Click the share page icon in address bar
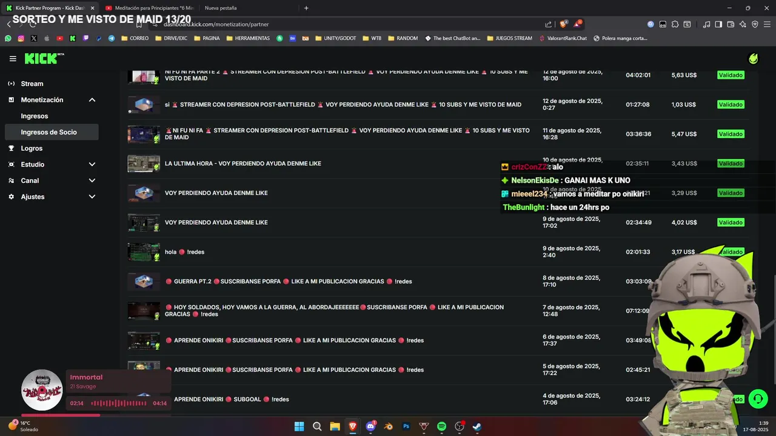The image size is (776, 436). (548, 24)
